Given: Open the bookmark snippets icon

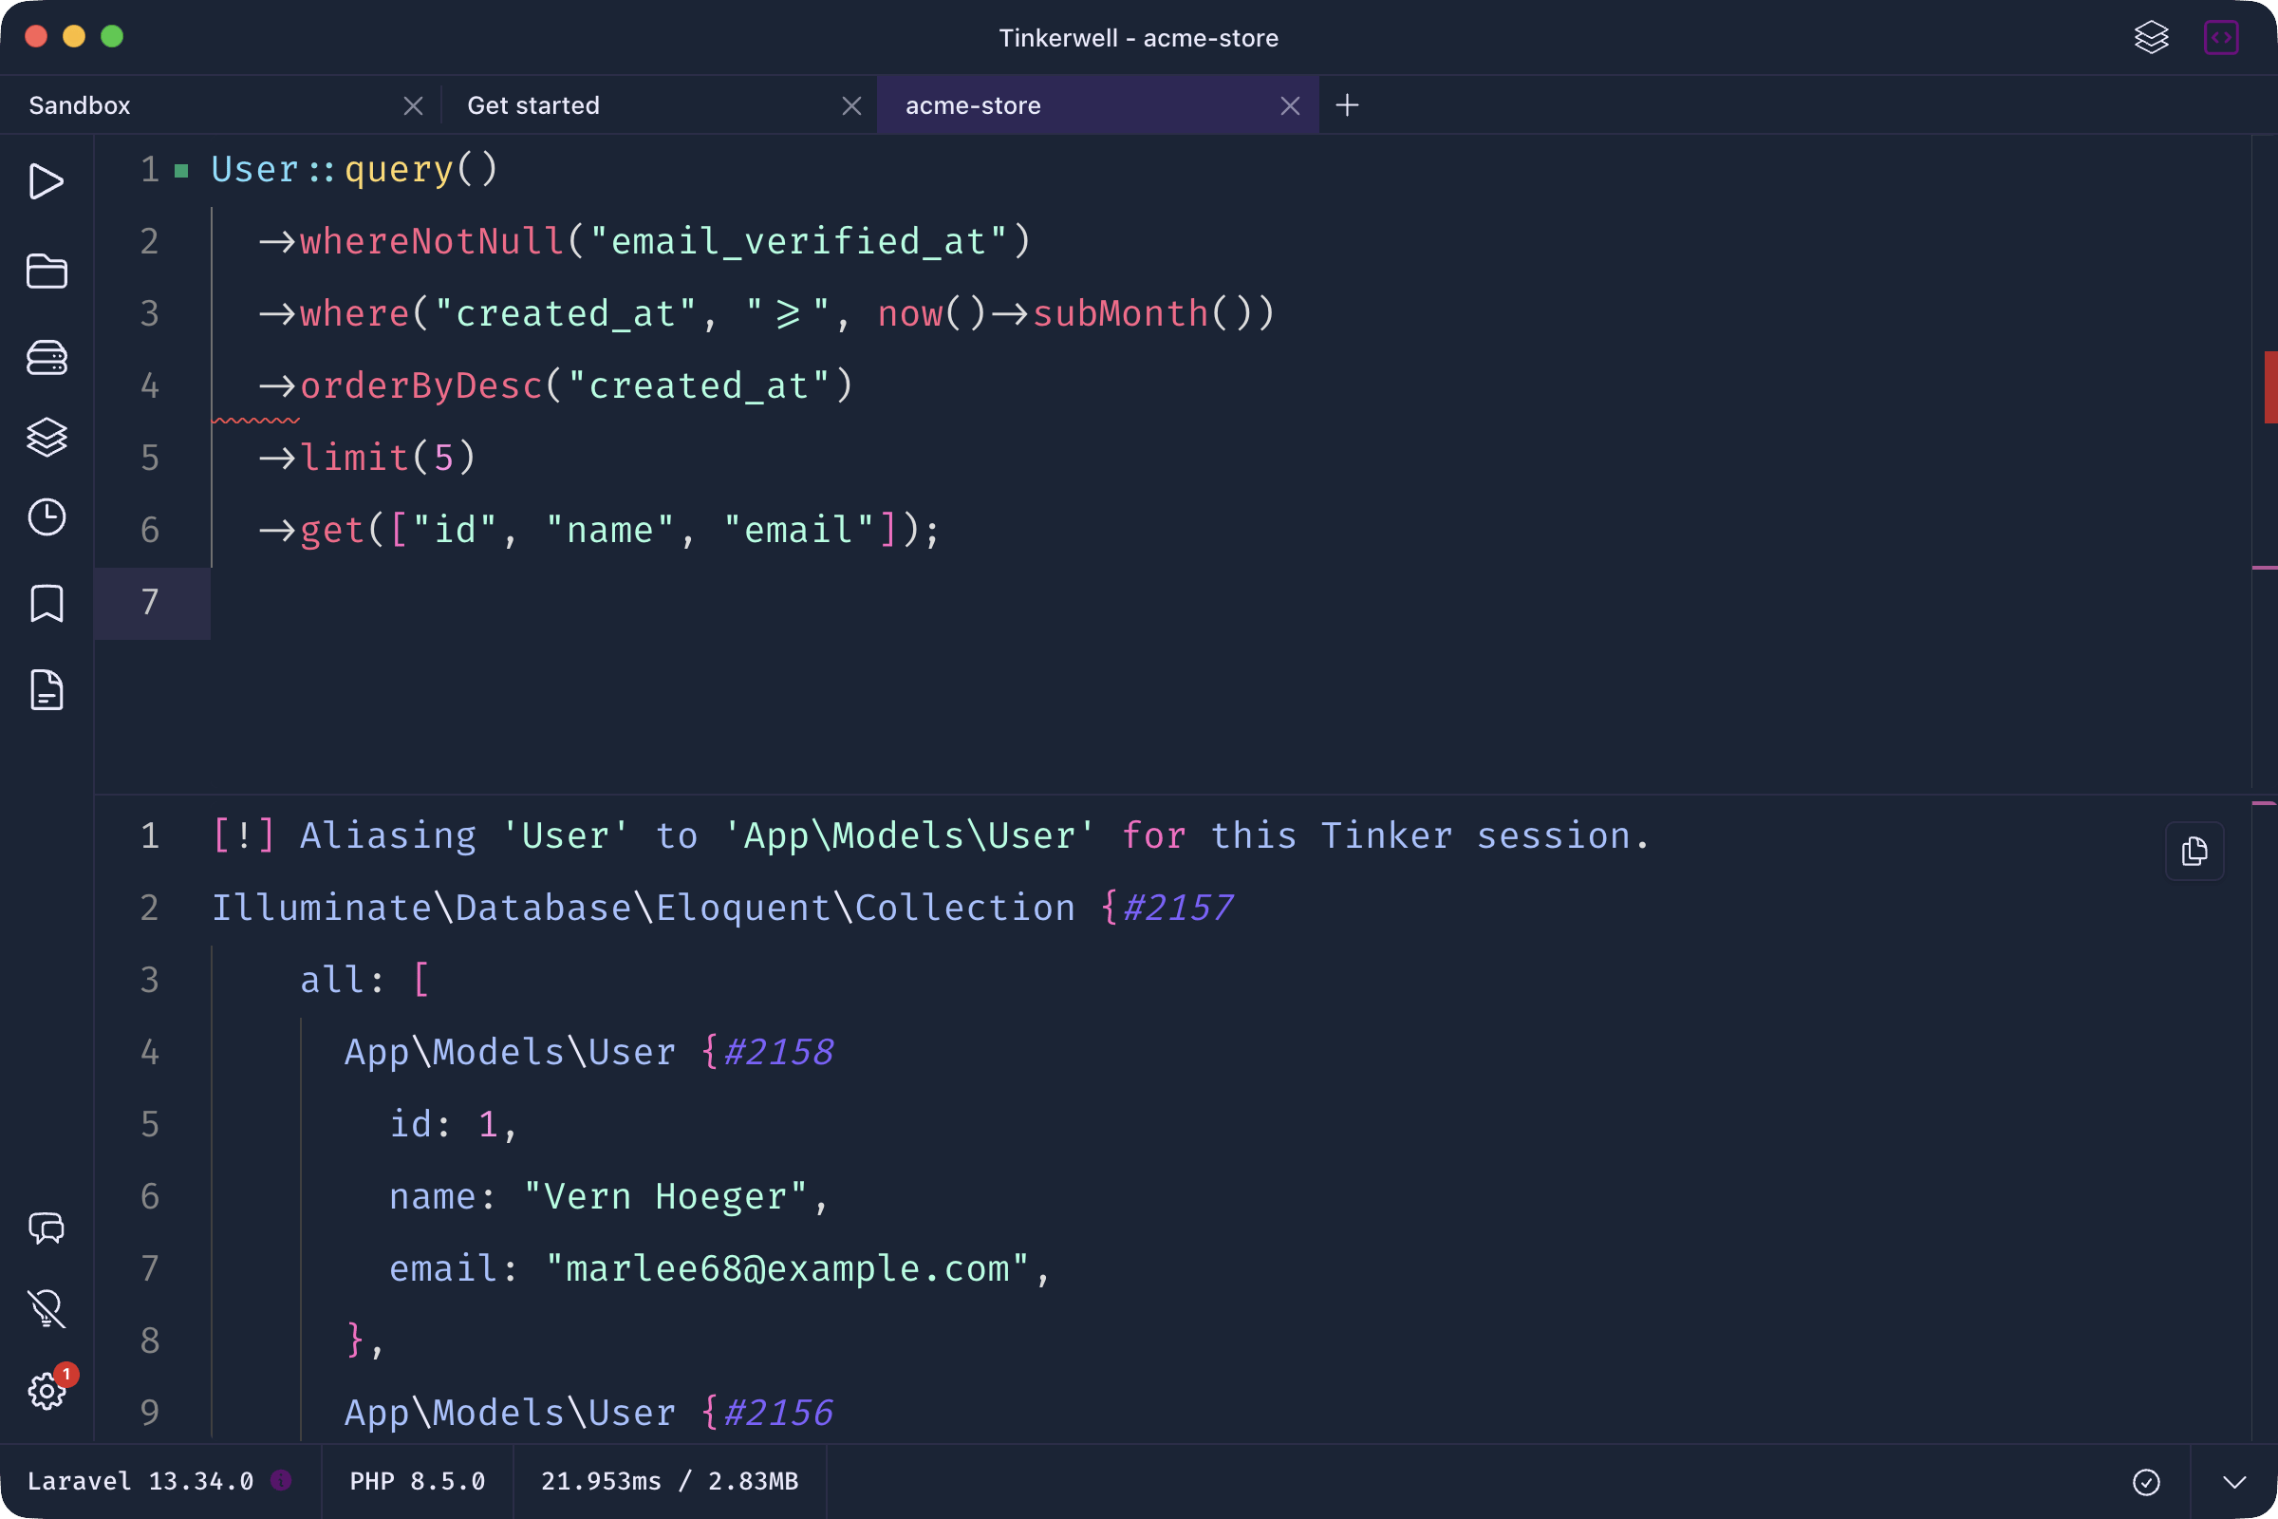Looking at the screenshot, I should [47, 604].
